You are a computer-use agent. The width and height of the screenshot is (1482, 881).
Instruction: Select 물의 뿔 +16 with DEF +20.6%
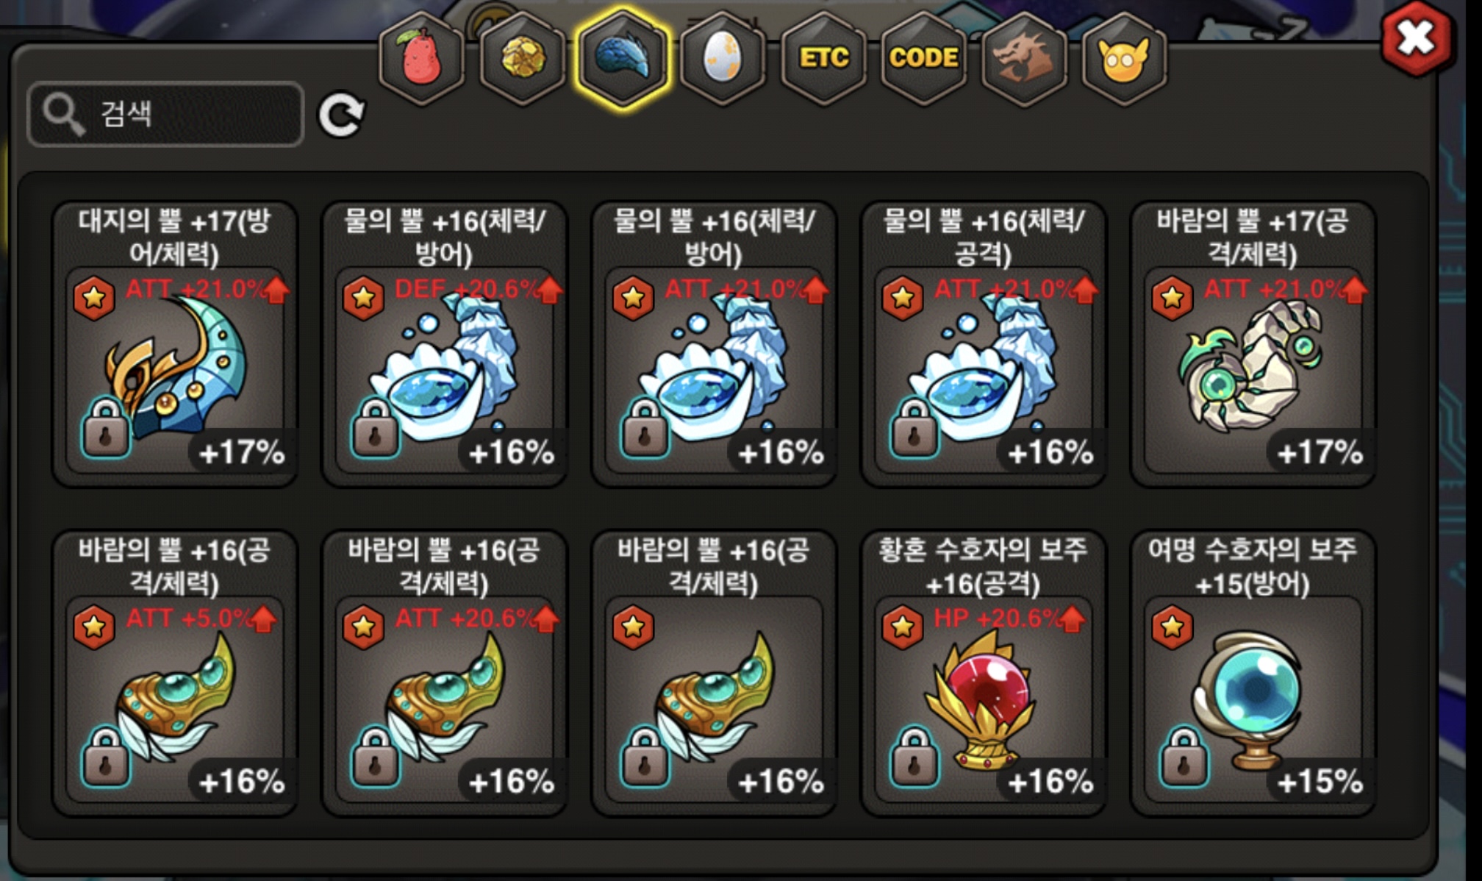pyautogui.click(x=445, y=343)
